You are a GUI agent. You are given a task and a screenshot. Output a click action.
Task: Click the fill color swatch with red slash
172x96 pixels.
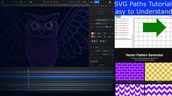(x=92, y=33)
